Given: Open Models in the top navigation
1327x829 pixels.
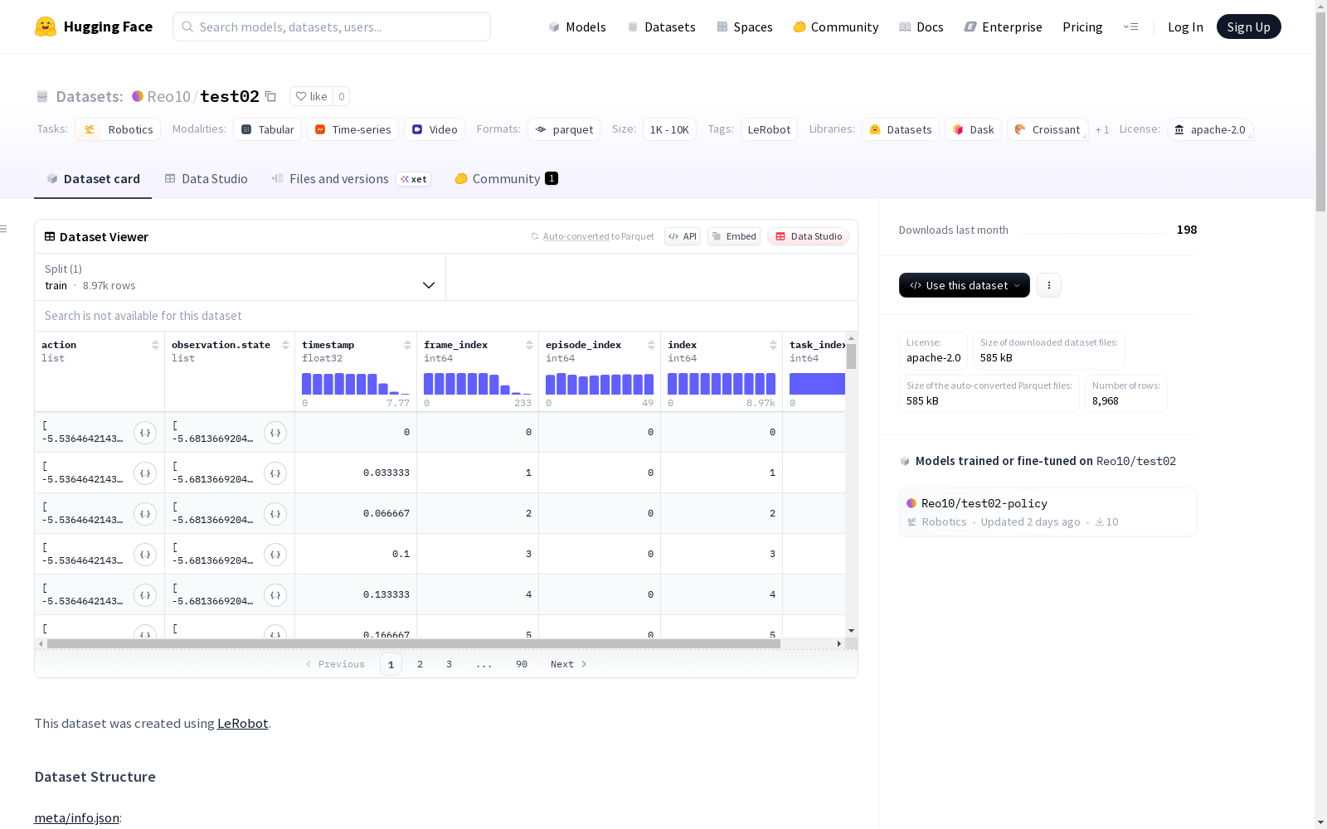Looking at the screenshot, I should pos(577,27).
